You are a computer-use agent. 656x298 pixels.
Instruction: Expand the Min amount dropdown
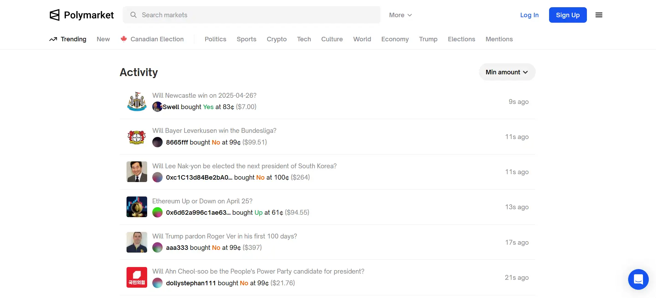coord(507,72)
